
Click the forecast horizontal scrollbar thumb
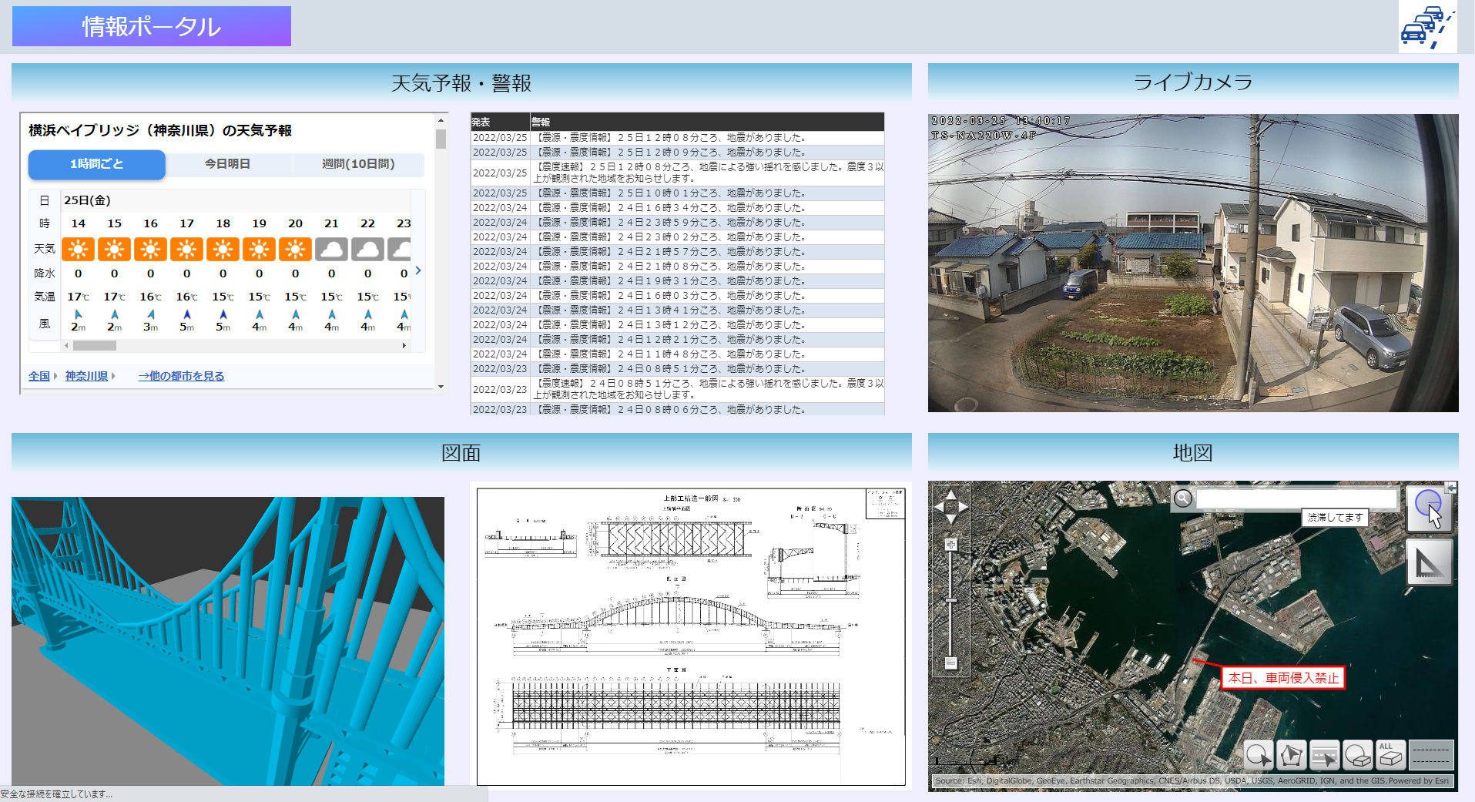point(95,346)
